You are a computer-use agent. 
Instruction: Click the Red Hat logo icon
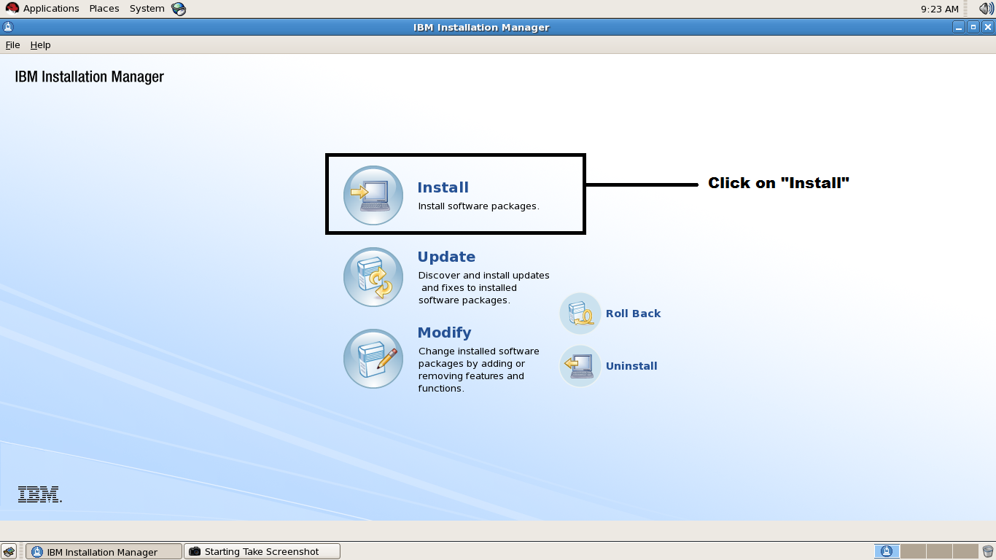(12, 9)
